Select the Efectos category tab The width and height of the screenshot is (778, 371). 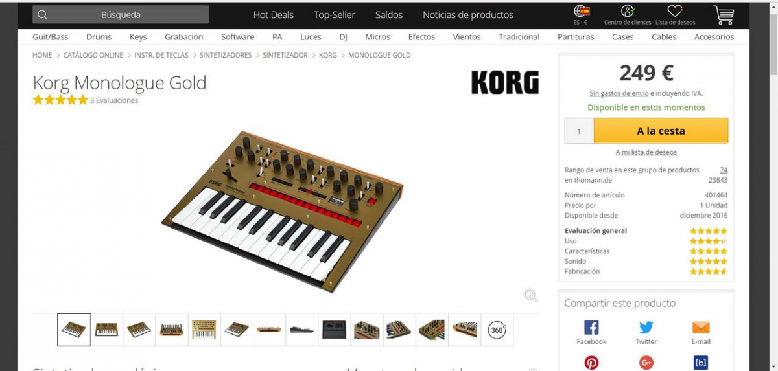421,37
